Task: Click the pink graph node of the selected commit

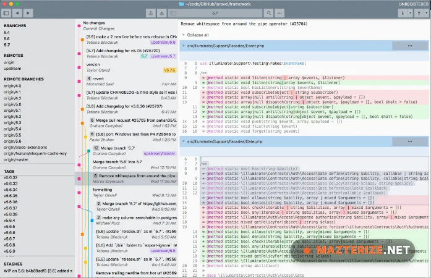Action: click(79, 179)
